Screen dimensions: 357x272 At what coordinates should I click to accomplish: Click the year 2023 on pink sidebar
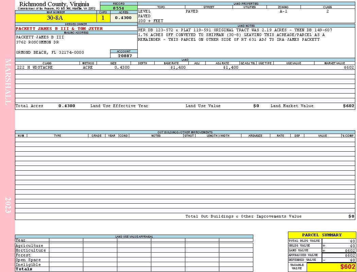click(8, 205)
